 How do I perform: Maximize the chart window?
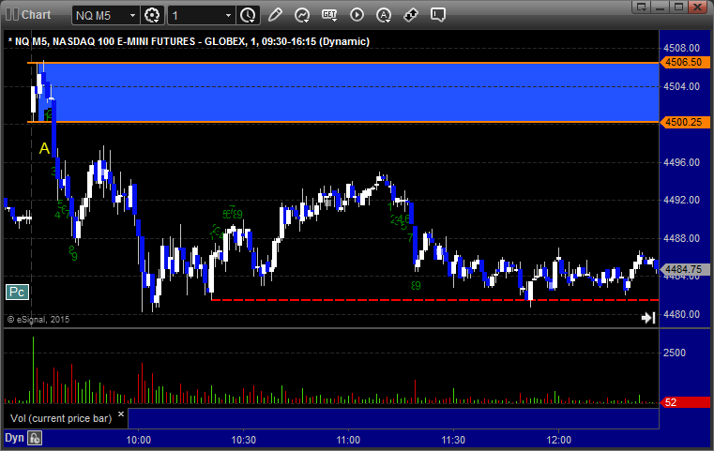tap(678, 7)
